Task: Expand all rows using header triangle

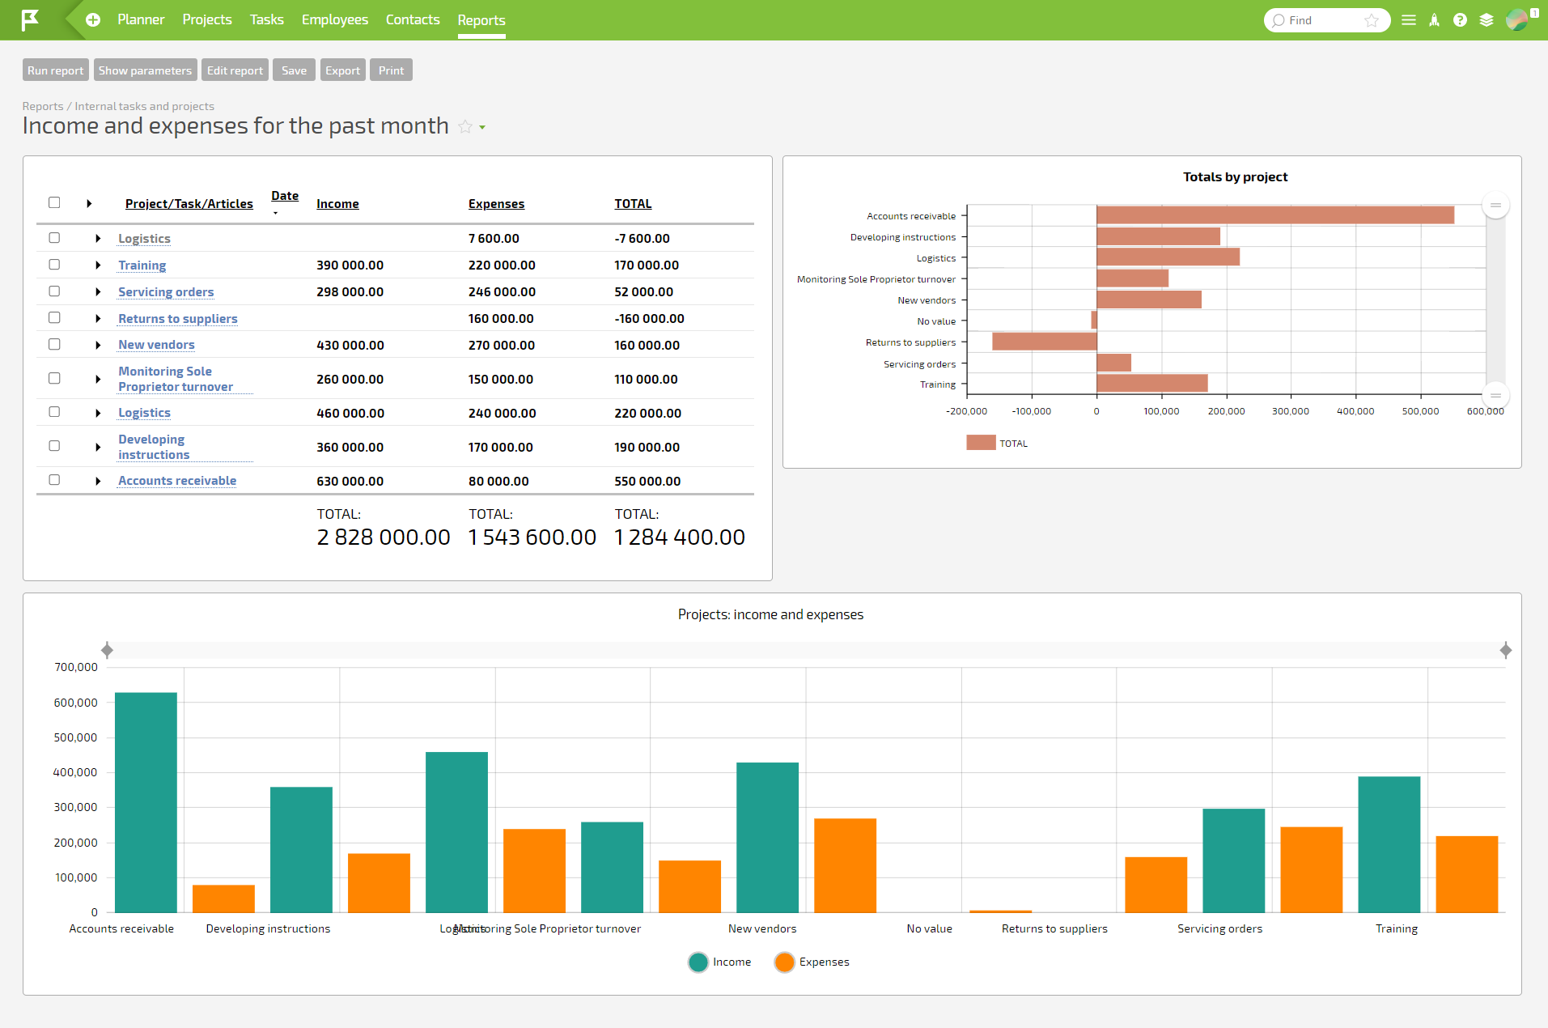Action: click(89, 203)
